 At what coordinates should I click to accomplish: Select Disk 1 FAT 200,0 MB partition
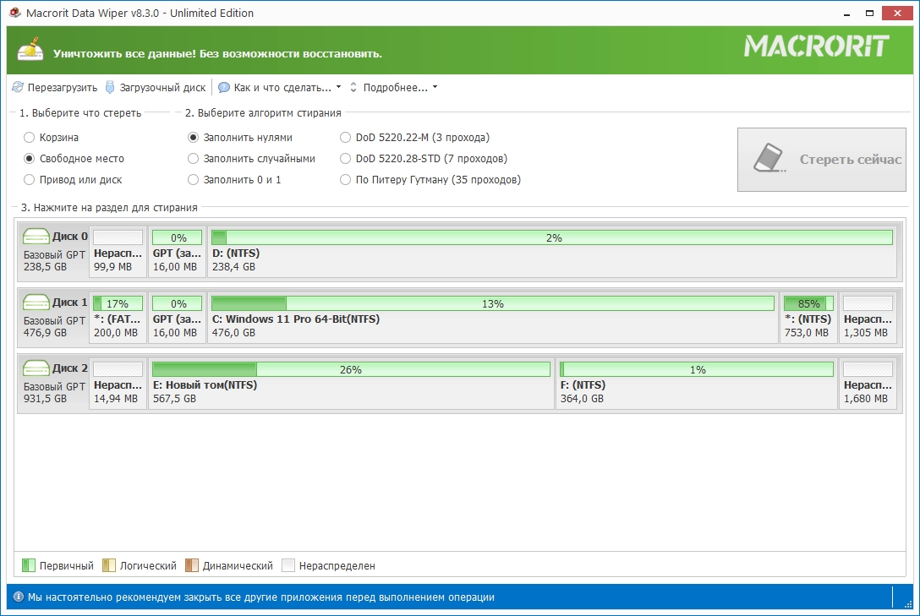(118, 317)
